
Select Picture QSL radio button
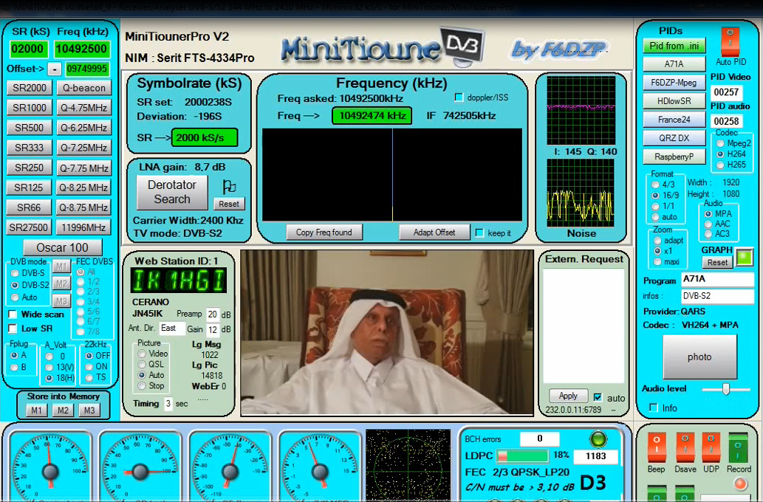pos(142,365)
